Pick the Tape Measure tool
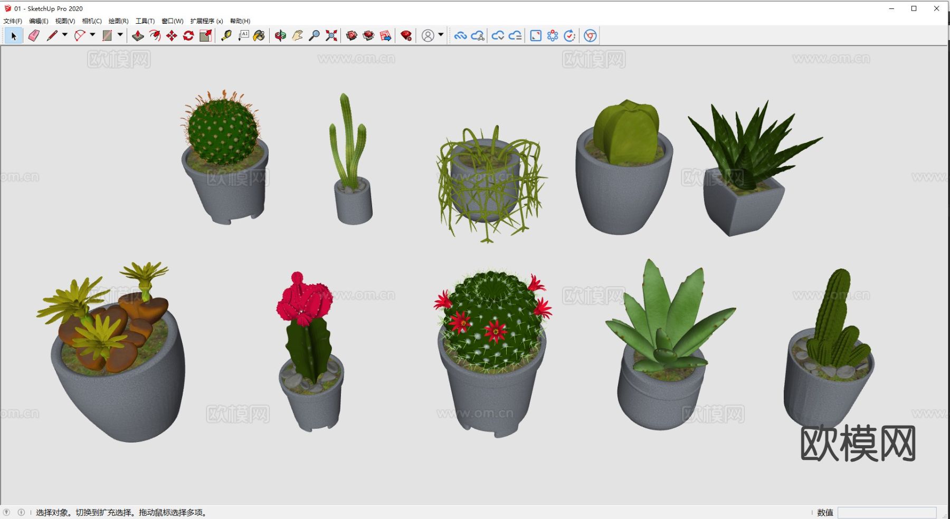Image resolution: width=950 pixels, height=519 pixels. pyautogui.click(x=226, y=35)
